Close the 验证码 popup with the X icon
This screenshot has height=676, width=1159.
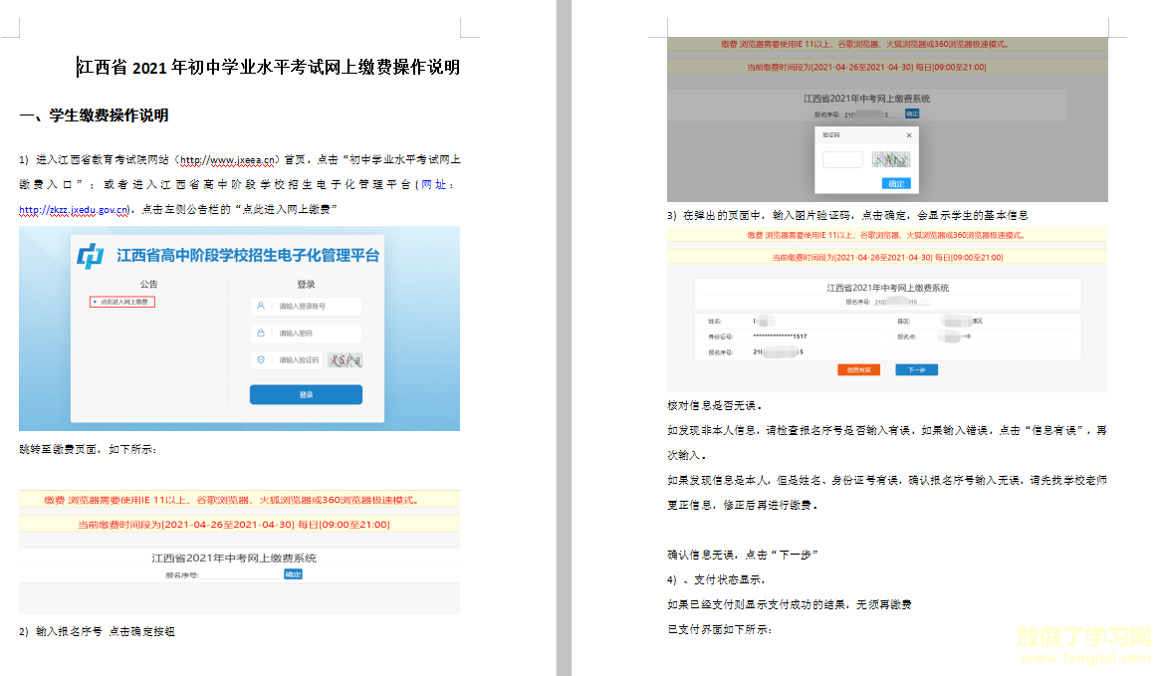pyautogui.click(x=909, y=135)
